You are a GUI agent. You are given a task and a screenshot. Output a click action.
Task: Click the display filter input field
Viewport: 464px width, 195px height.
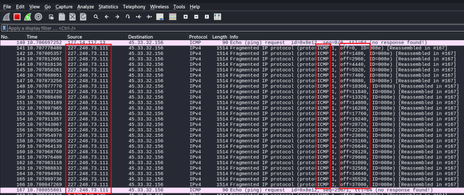[236, 28]
